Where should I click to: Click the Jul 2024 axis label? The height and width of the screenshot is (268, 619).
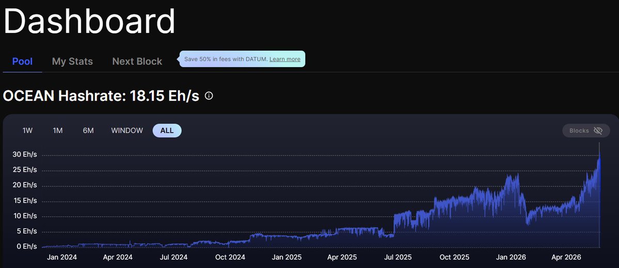tap(173, 257)
